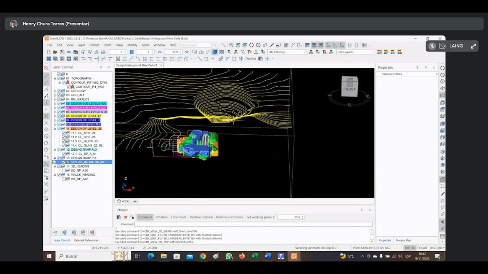Screen dimensions: 488x274
Task: Select the Rotation input mode
Action: [161, 217]
